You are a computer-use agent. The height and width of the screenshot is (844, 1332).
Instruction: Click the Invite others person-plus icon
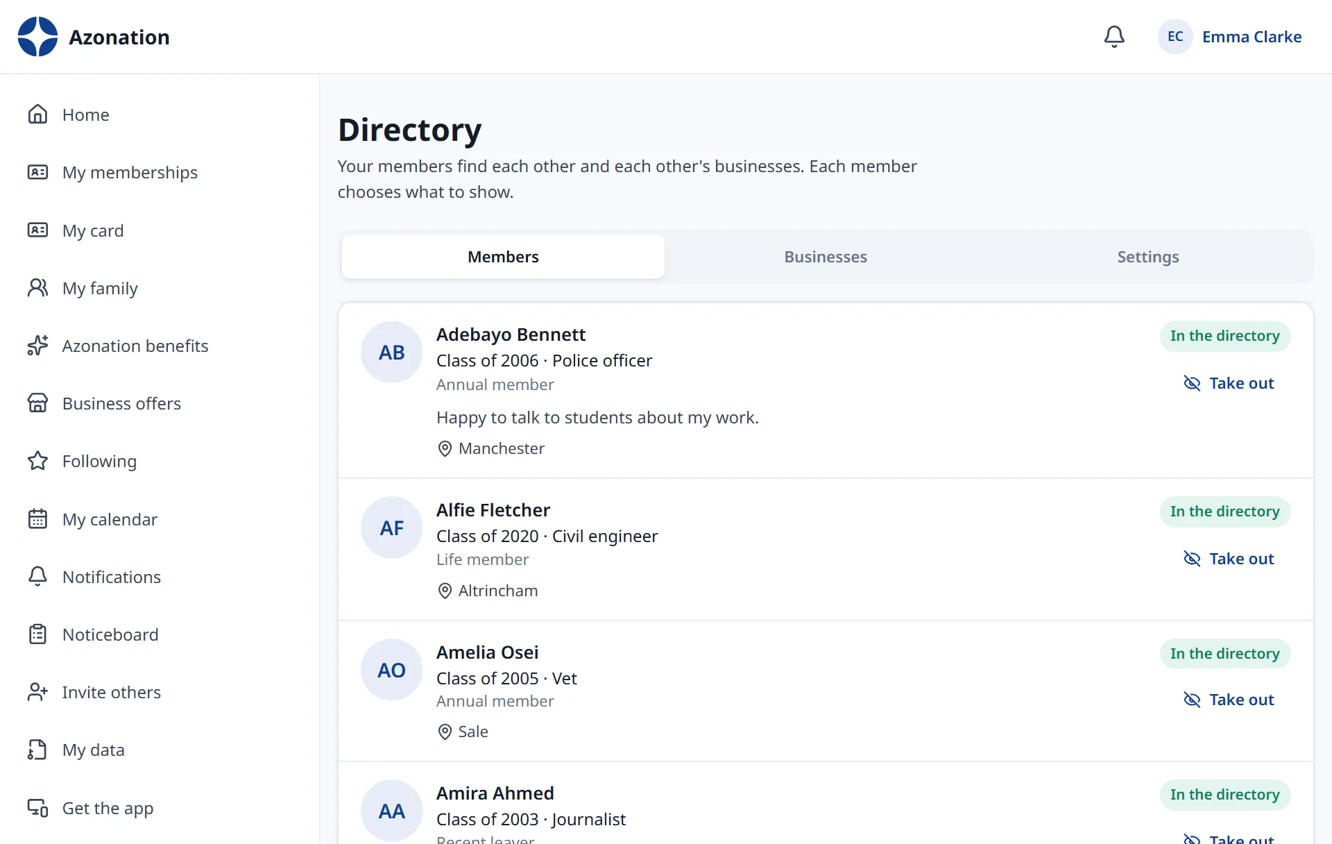(x=37, y=692)
